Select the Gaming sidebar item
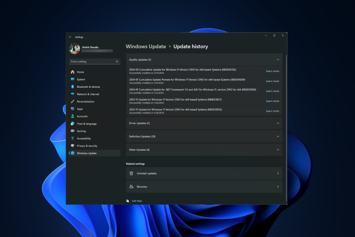Screen dimensions: 355x237 click(95, 131)
